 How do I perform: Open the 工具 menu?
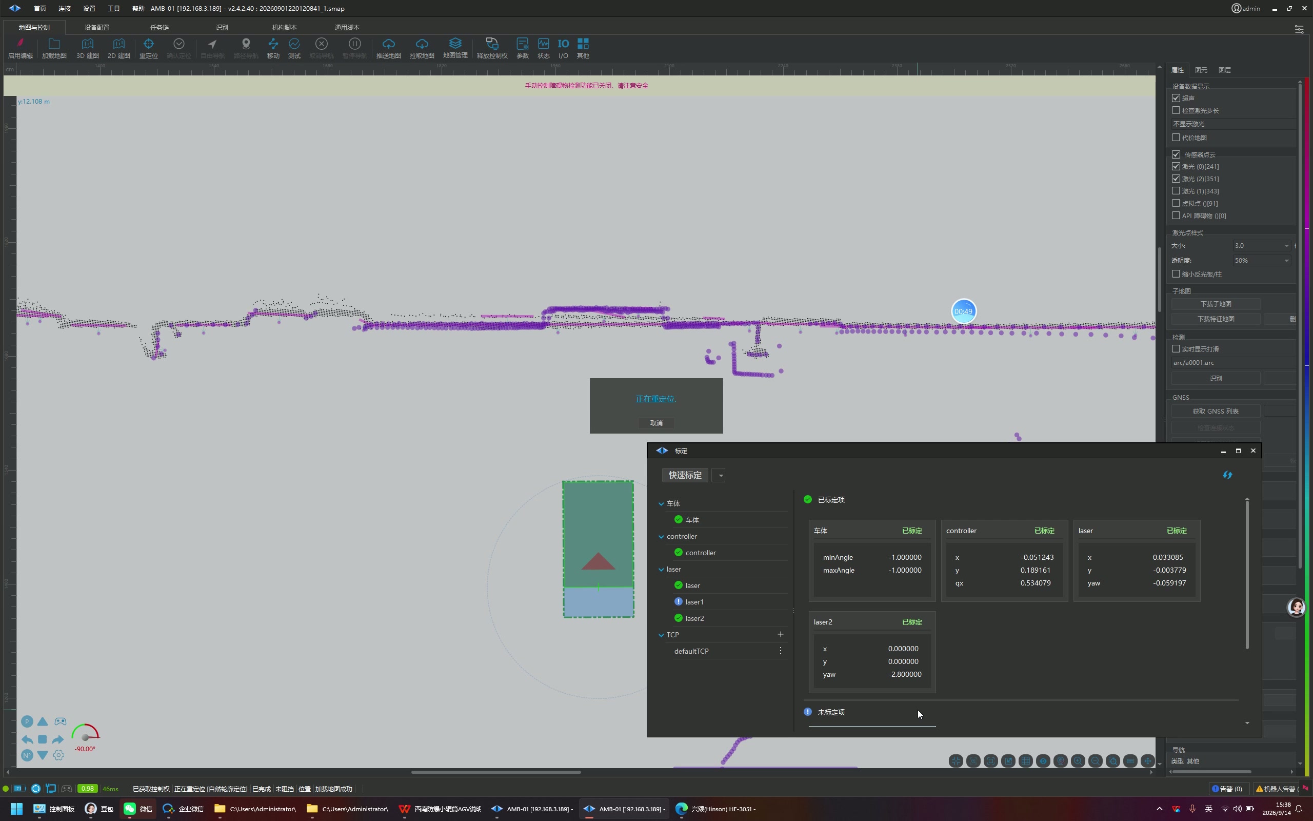(x=113, y=9)
